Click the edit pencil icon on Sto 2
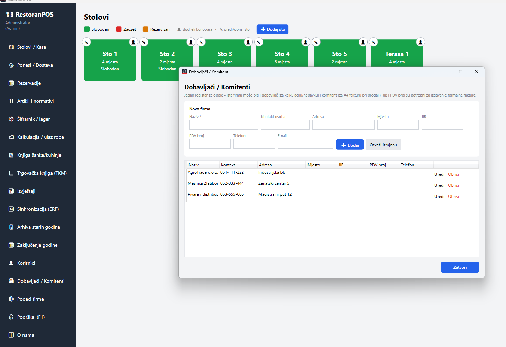The height and width of the screenshot is (347, 506). [144, 42]
